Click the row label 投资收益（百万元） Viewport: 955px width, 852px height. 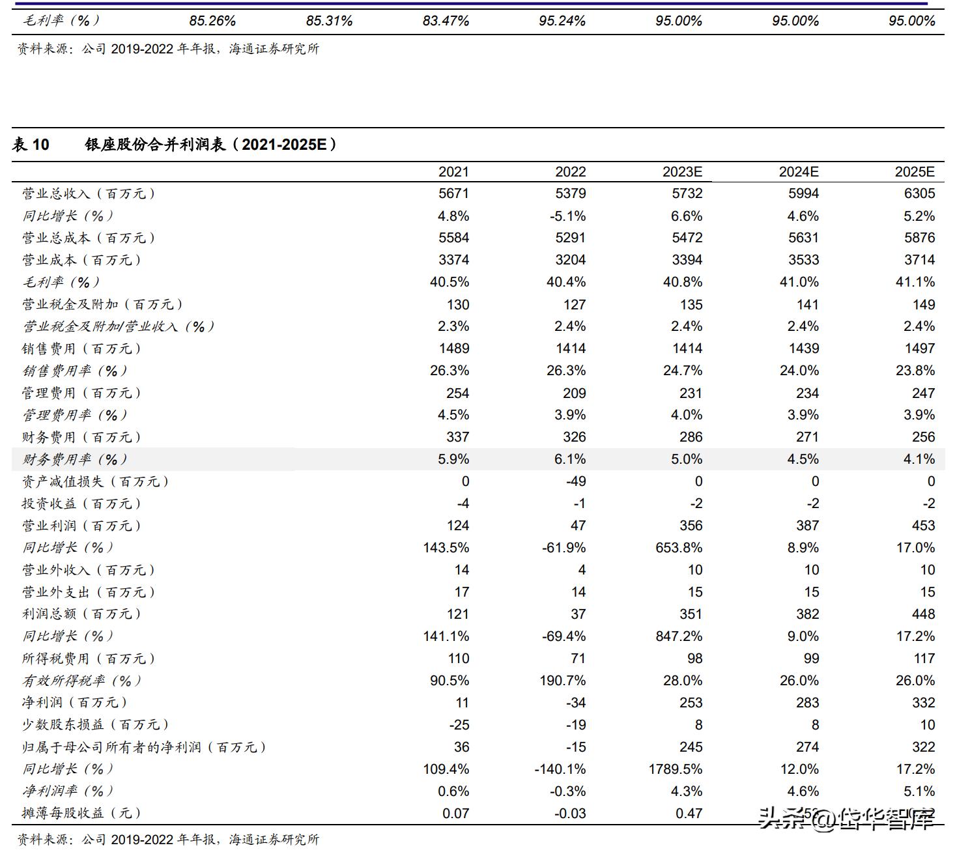(x=82, y=504)
